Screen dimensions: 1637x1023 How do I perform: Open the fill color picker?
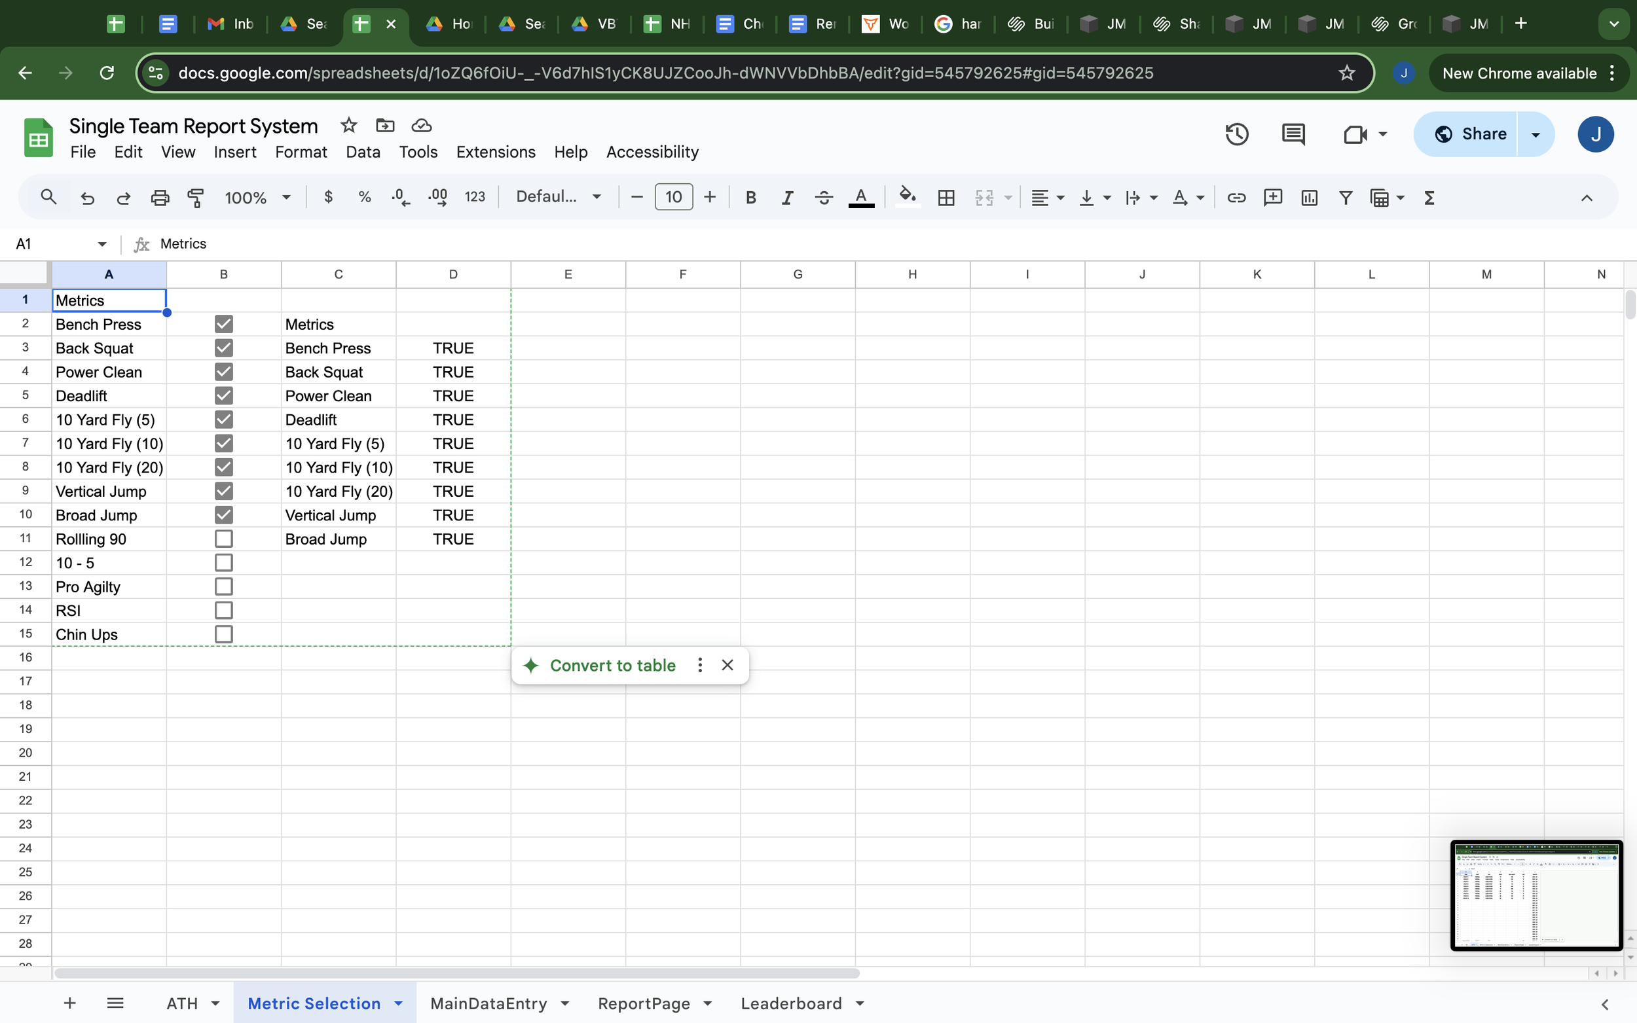pyautogui.click(x=908, y=198)
